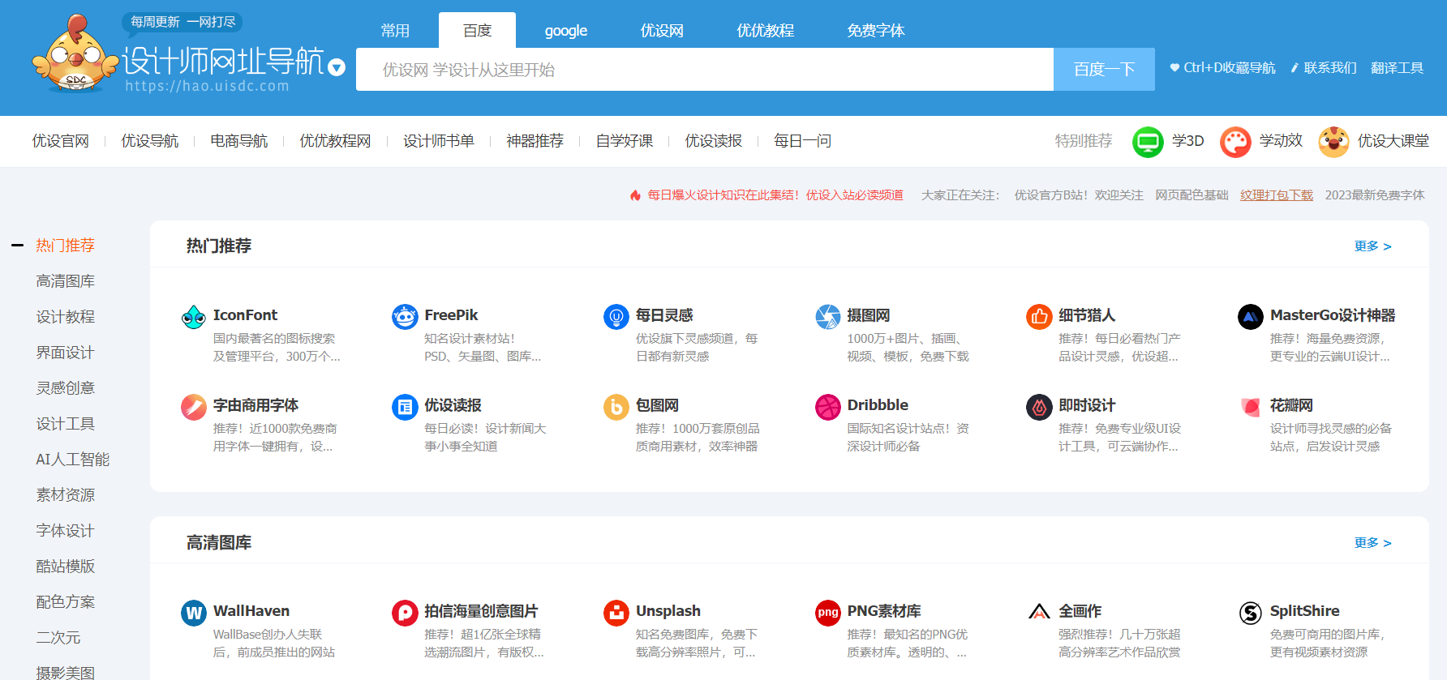This screenshot has height=680, width=1447.
Task: Open the 2023最新免费字体 link
Action: tap(1375, 195)
